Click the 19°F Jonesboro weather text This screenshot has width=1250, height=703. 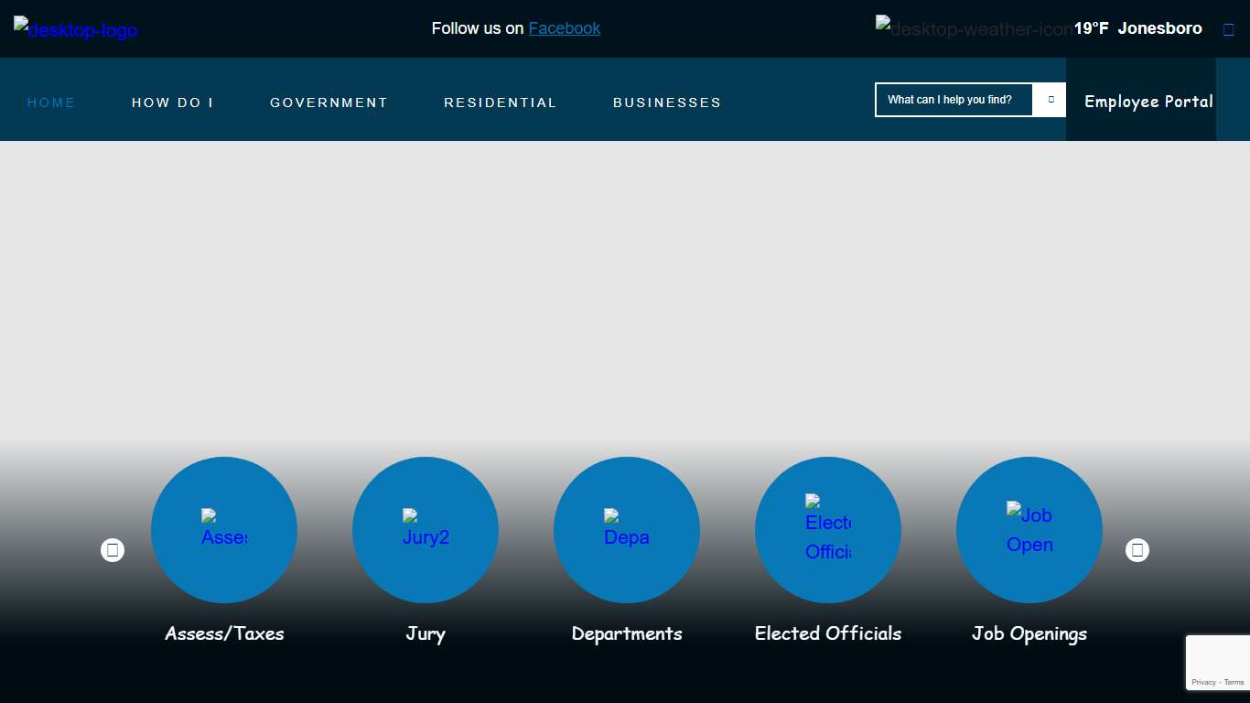[1137, 28]
